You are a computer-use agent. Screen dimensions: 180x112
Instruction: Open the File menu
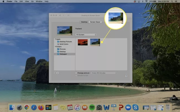coord(16,1)
